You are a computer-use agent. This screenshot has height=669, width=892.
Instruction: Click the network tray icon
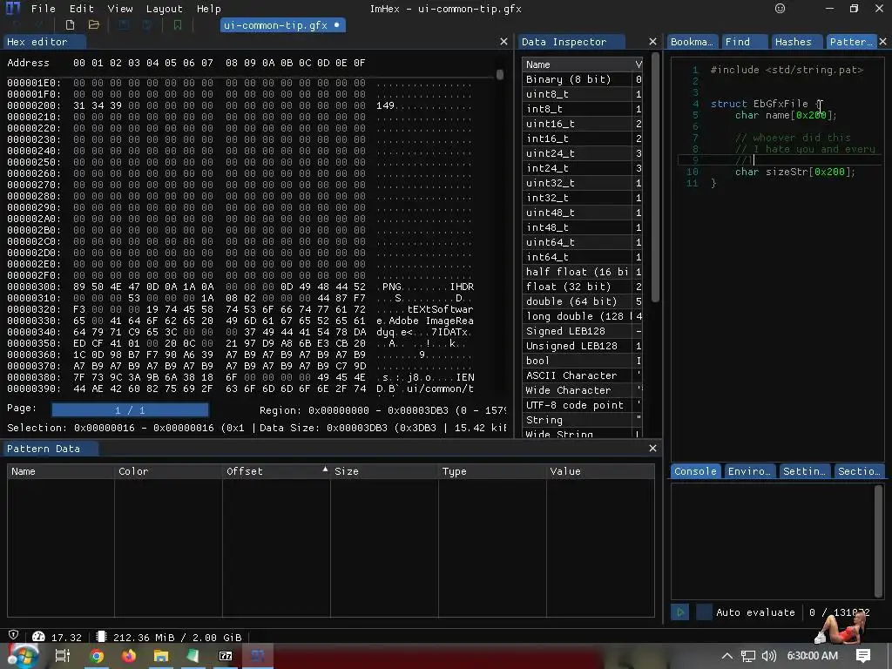click(748, 656)
